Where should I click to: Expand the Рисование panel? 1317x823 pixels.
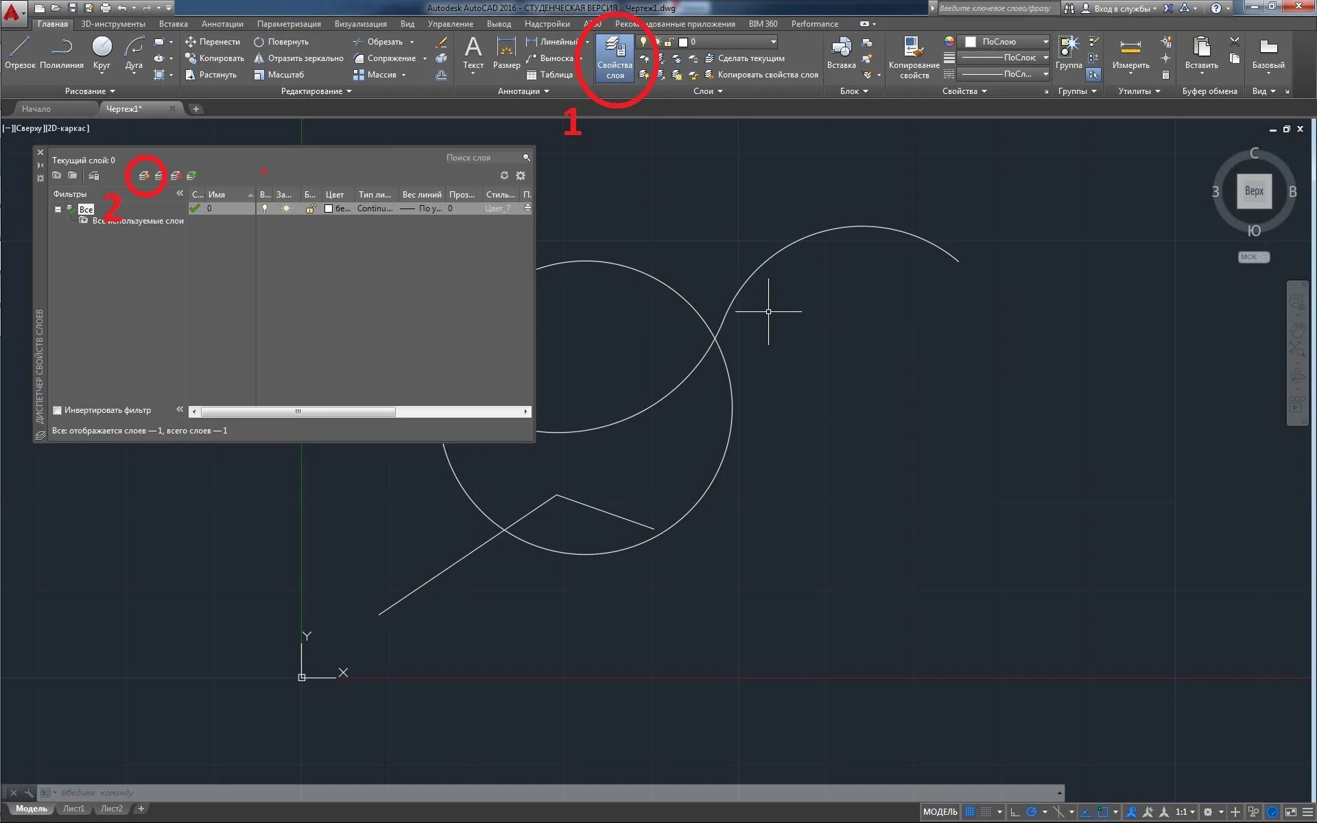coord(90,91)
